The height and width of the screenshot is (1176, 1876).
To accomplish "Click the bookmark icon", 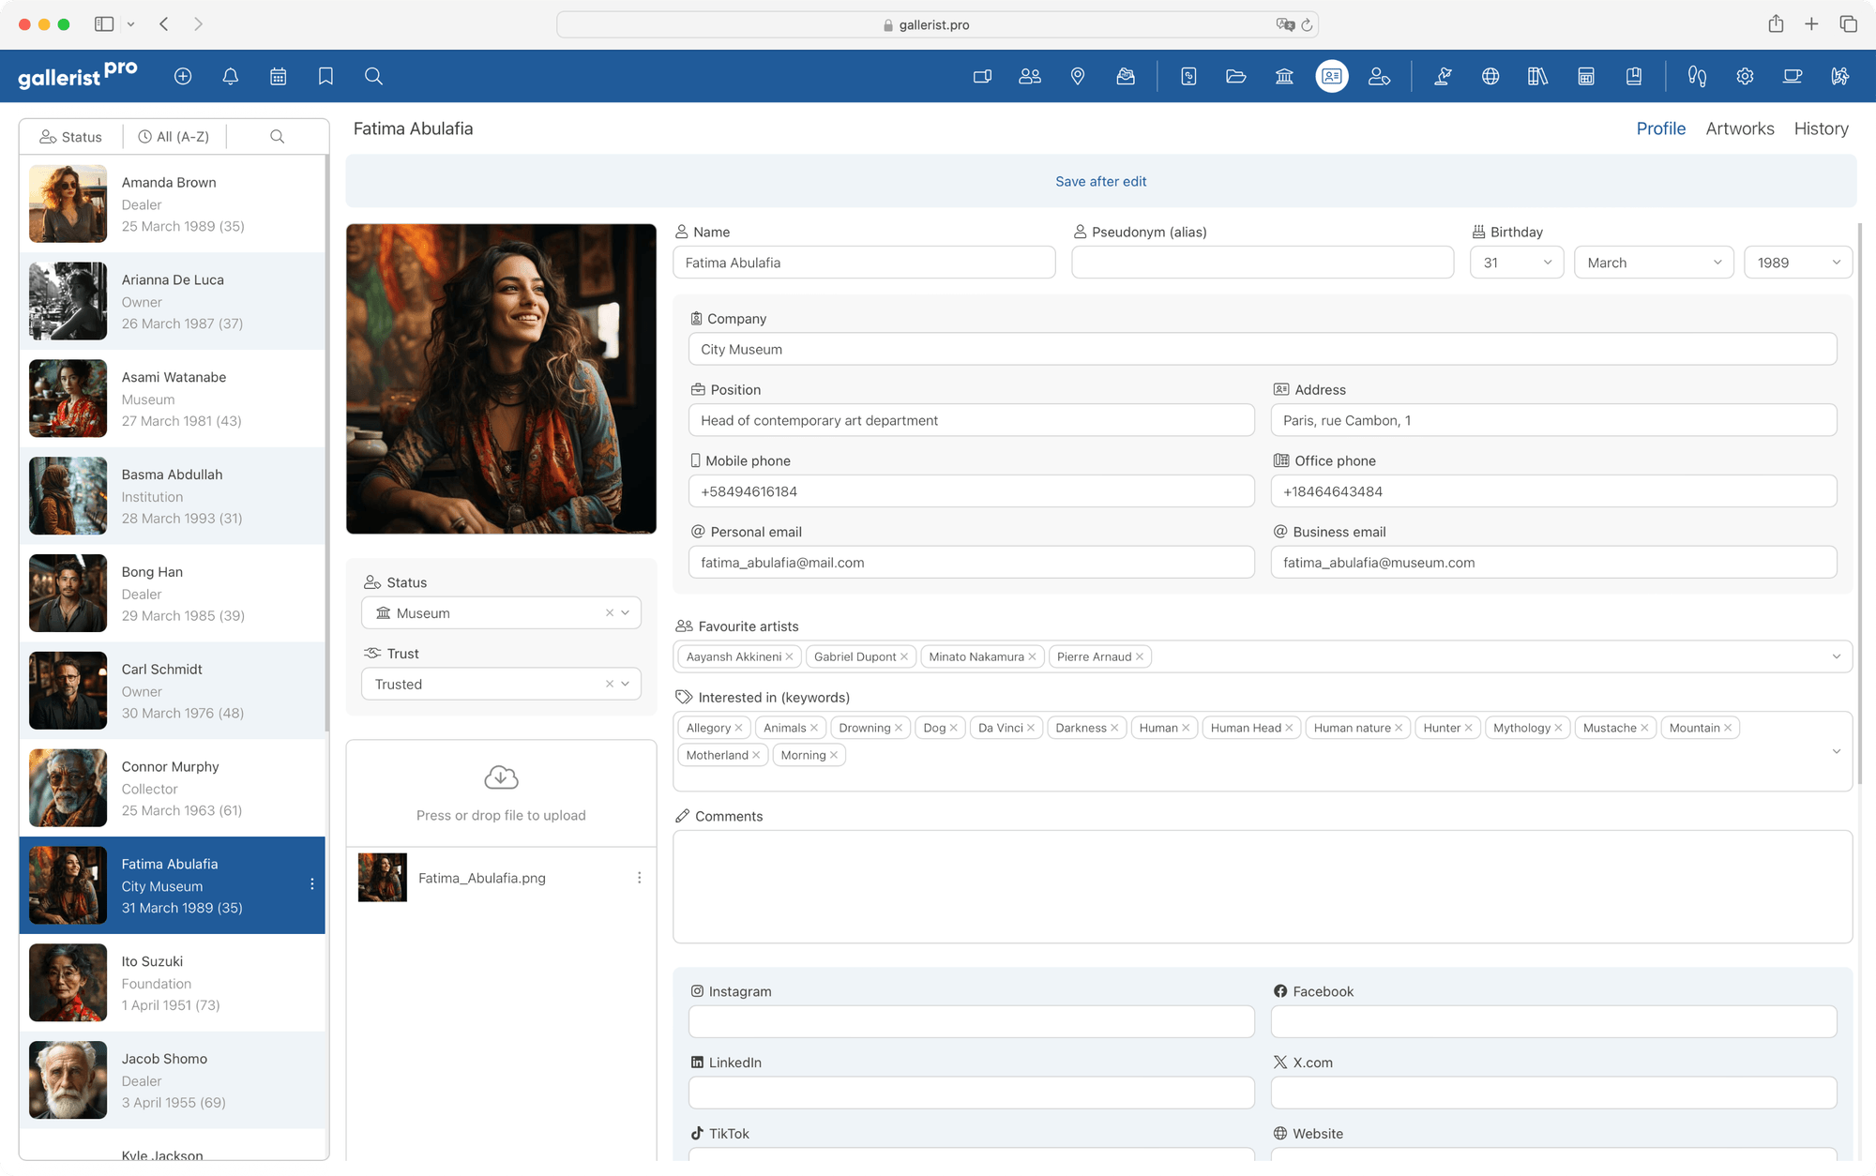I will [x=325, y=76].
